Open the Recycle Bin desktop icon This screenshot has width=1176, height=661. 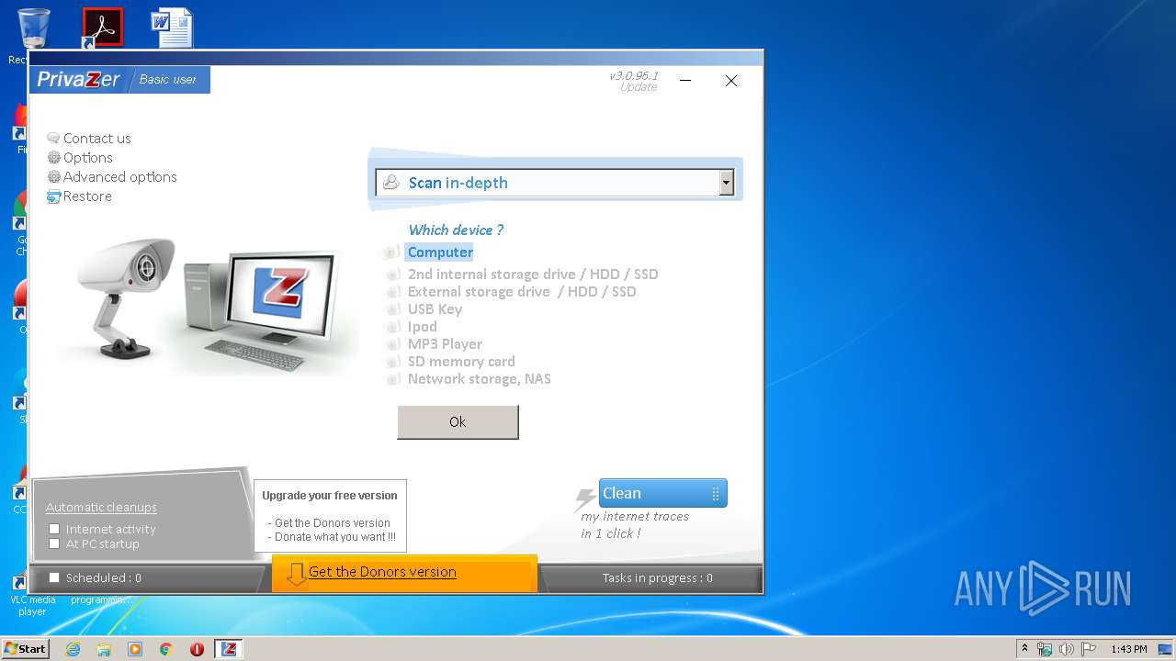click(x=33, y=30)
